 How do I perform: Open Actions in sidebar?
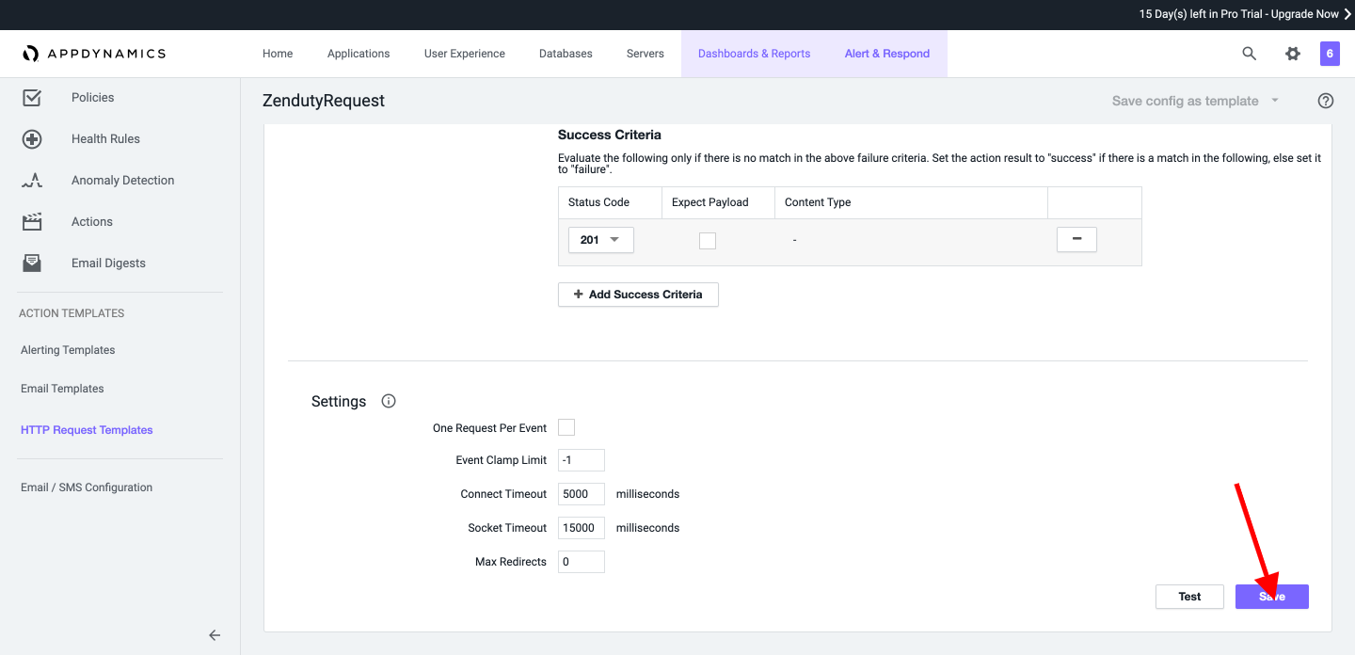[92, 222]
